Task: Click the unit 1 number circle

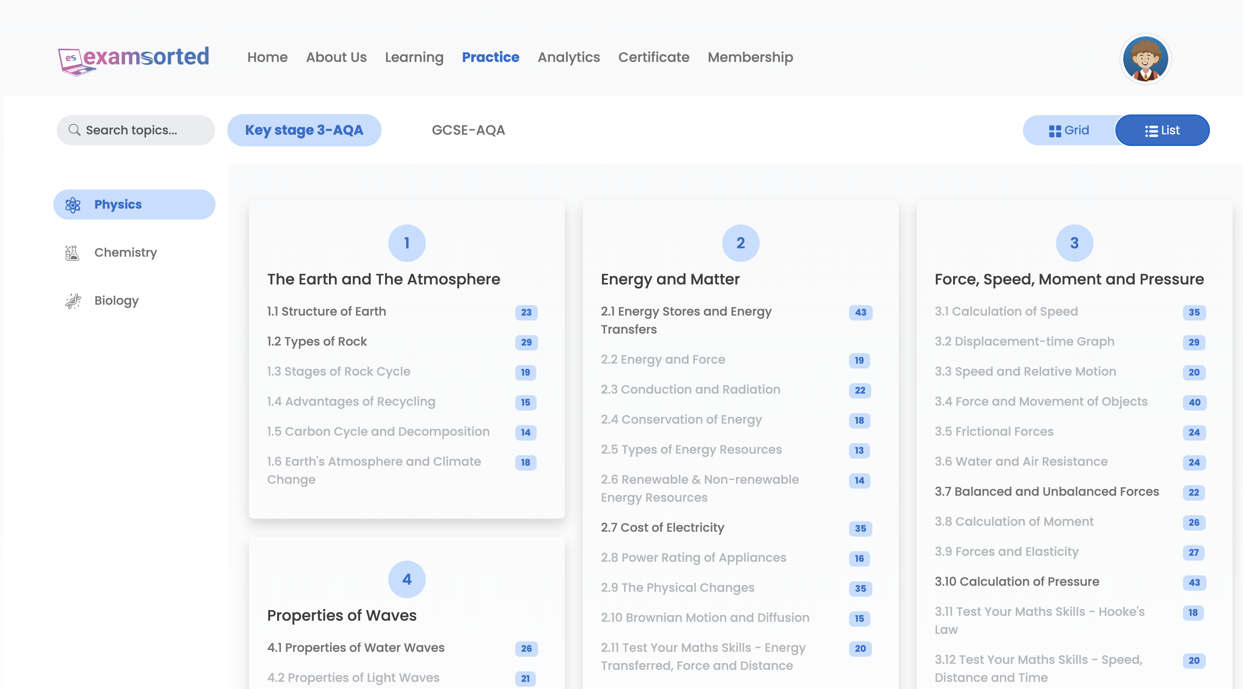Action: pos(407,243)
